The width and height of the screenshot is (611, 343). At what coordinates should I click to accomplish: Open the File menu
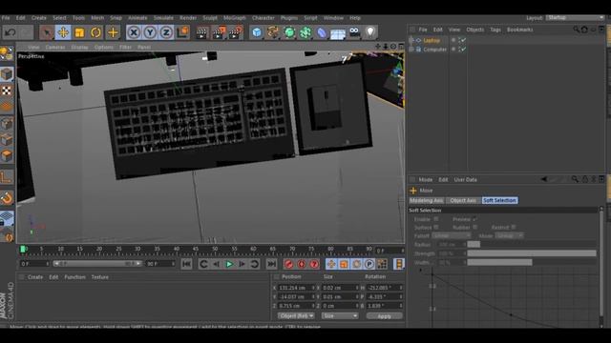tap(6, 18)
